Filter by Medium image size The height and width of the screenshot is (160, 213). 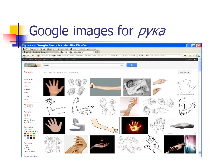27,116
